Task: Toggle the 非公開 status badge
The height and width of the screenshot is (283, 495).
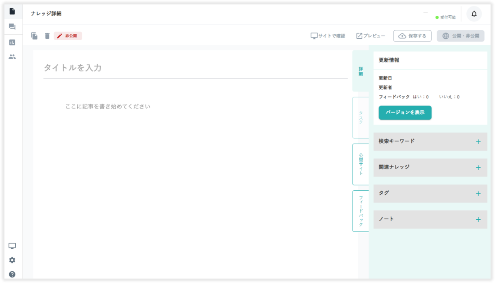Action: click(x=68, y=36)
